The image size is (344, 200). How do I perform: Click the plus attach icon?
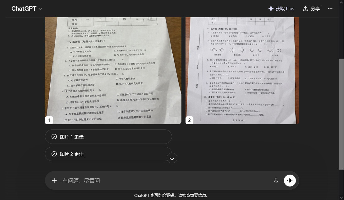[54, 181]
